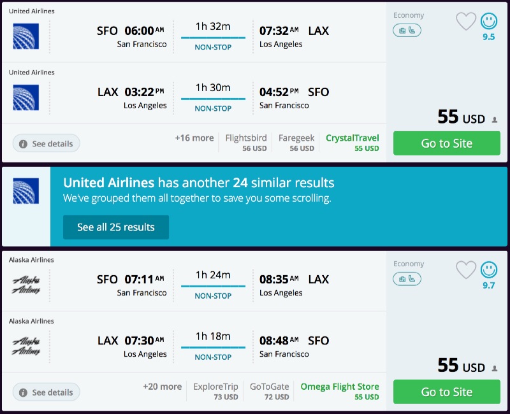The height and width of the screenshot is (414, 510).
Task: Click Alaska Airlines logo on 07:11 departure
Action: click(26, 285)
